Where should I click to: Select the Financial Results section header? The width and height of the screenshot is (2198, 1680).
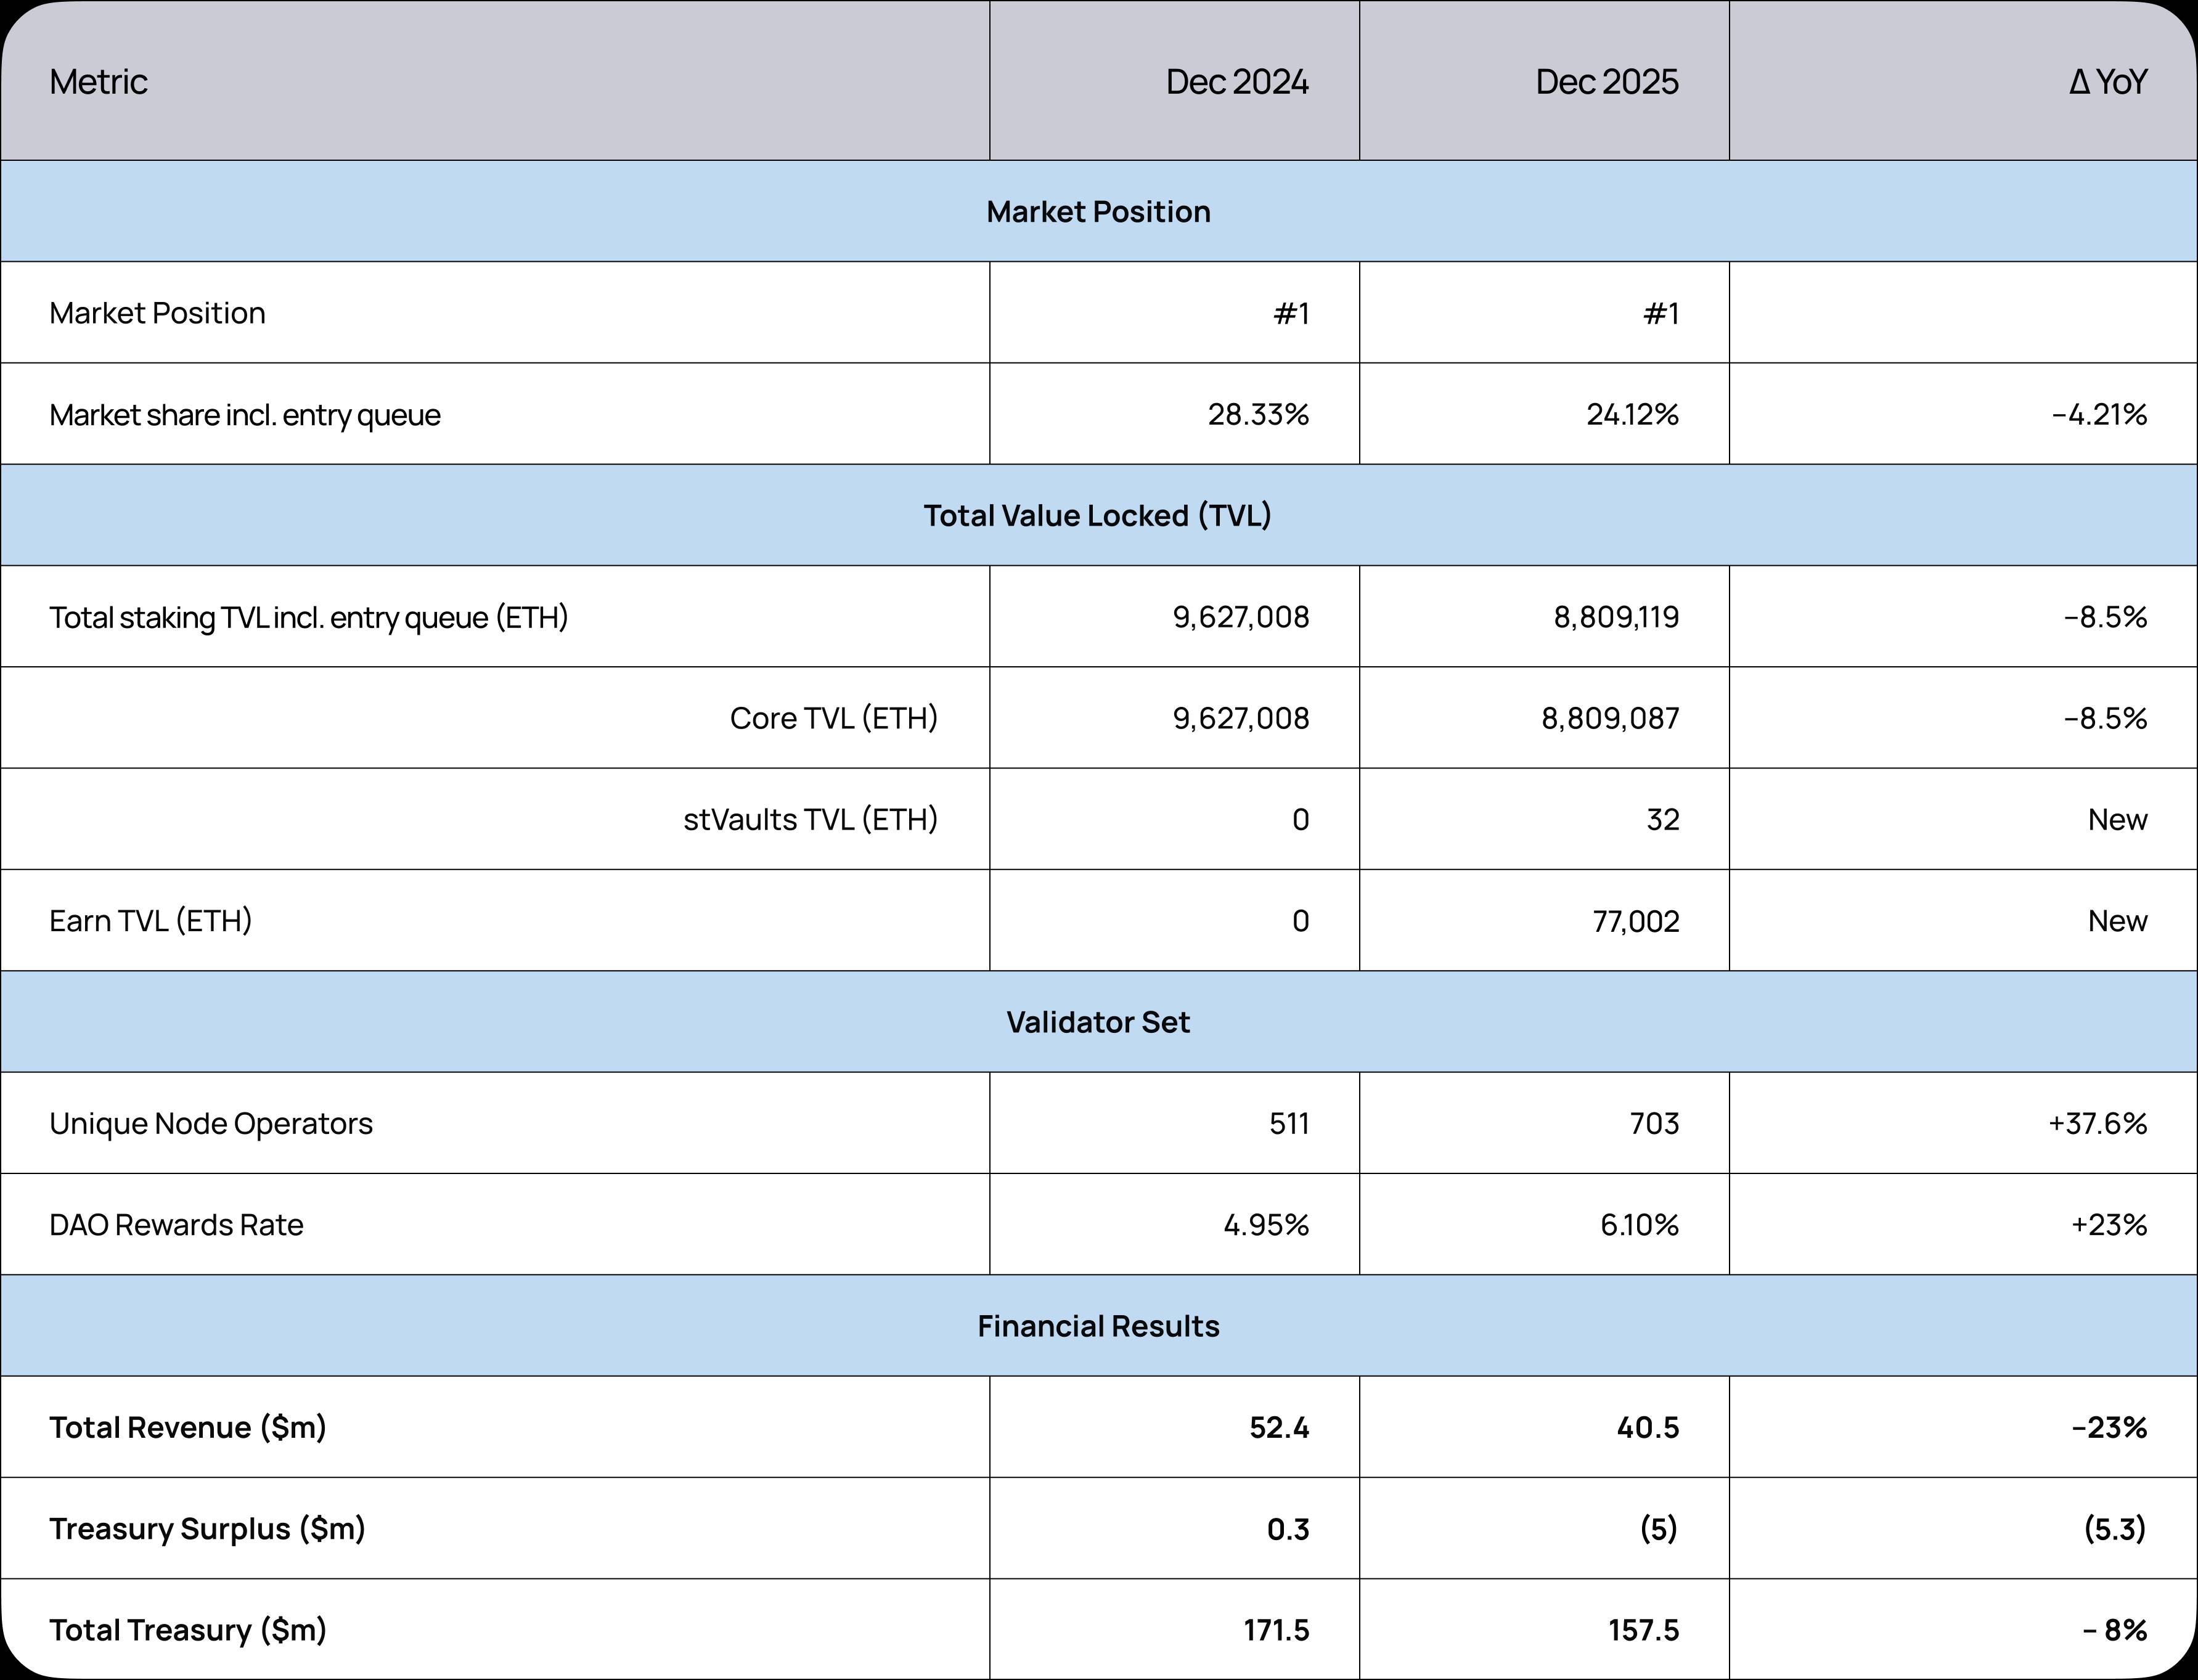pos(1098,1326)
